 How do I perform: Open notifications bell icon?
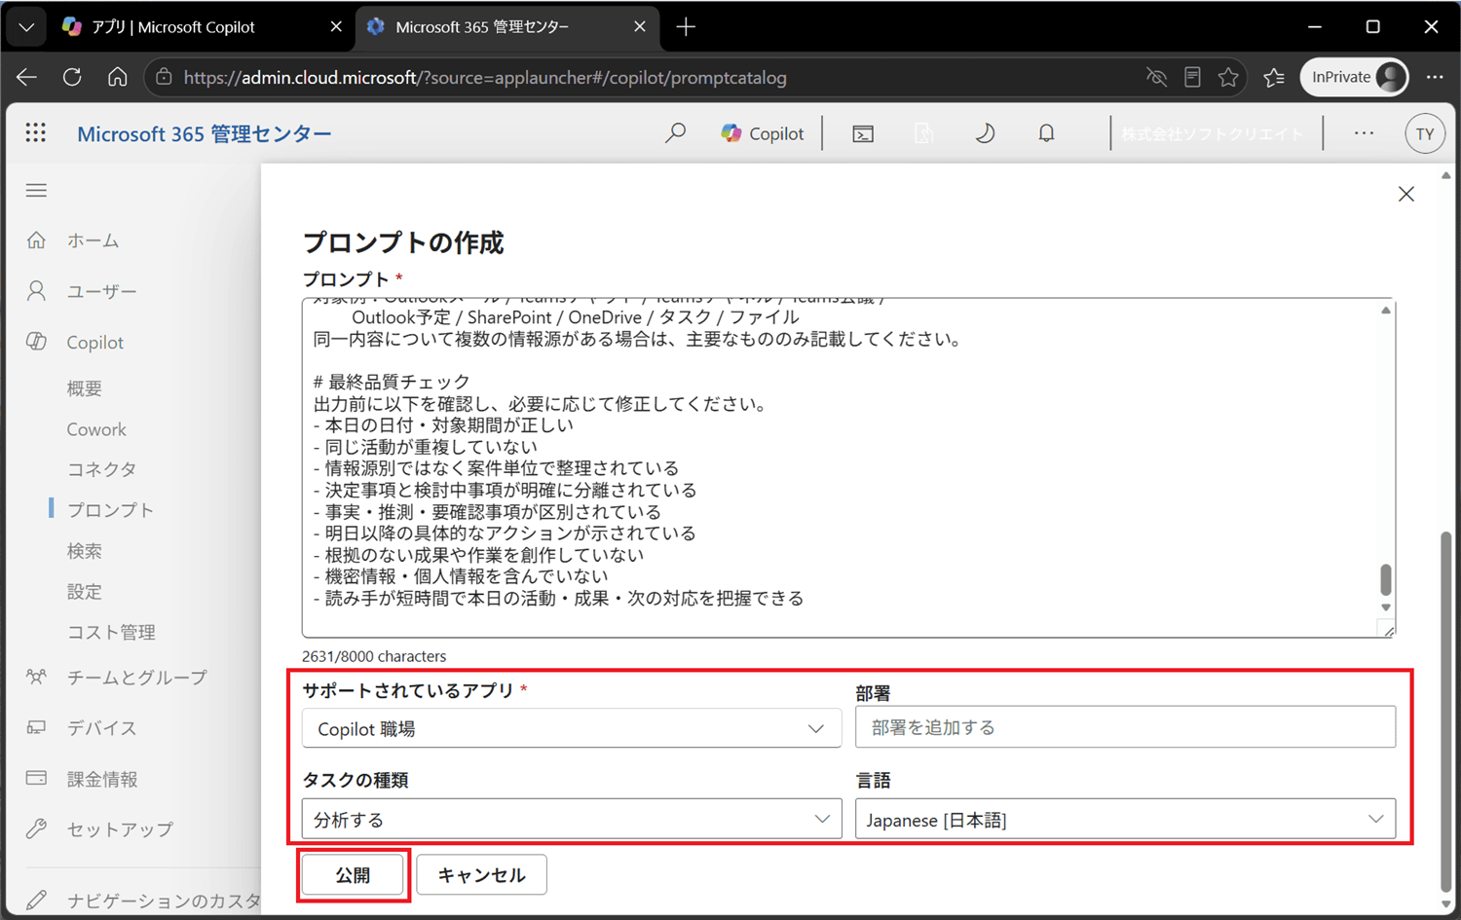point(1046,133)
